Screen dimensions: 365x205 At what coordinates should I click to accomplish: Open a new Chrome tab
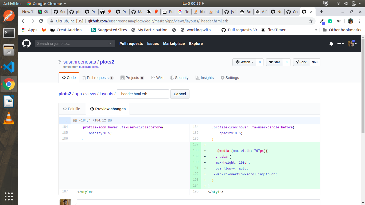321,12
